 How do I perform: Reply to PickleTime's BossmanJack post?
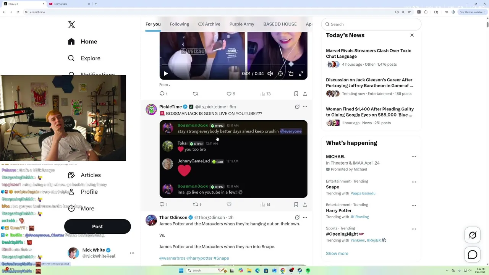[x=164, y=204]
